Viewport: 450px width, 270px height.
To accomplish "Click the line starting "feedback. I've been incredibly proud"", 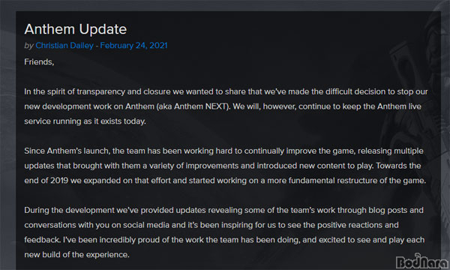I will (224, 240).
